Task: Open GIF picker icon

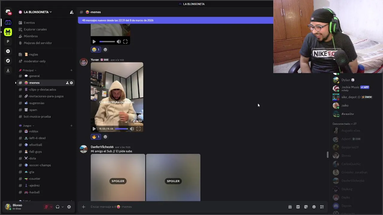Action: (x=298, y=207)
